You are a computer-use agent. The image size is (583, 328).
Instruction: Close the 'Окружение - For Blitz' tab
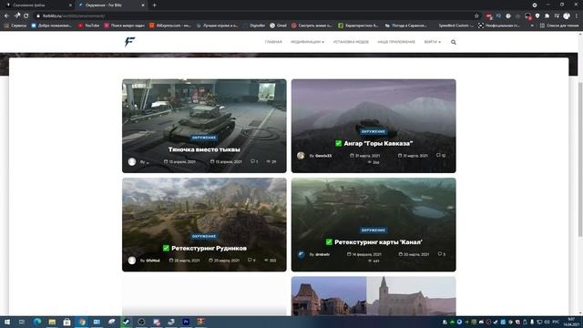pyautogui.click(x=143, y=5)
